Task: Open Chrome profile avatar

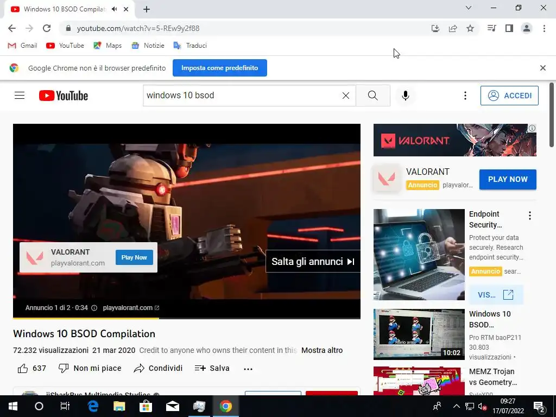Action: [527, 28]
